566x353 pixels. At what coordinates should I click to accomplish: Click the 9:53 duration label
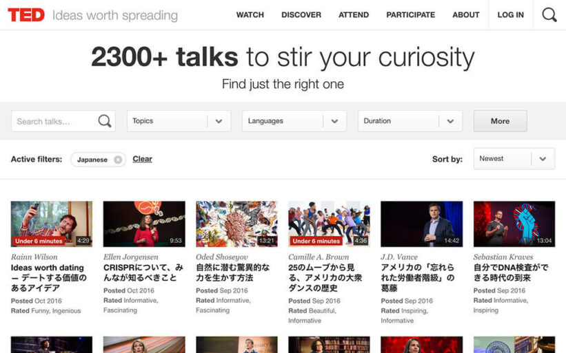pos(176,241)
